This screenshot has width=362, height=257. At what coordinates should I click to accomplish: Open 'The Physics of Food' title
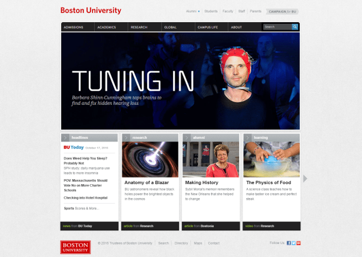pos(268,182)
